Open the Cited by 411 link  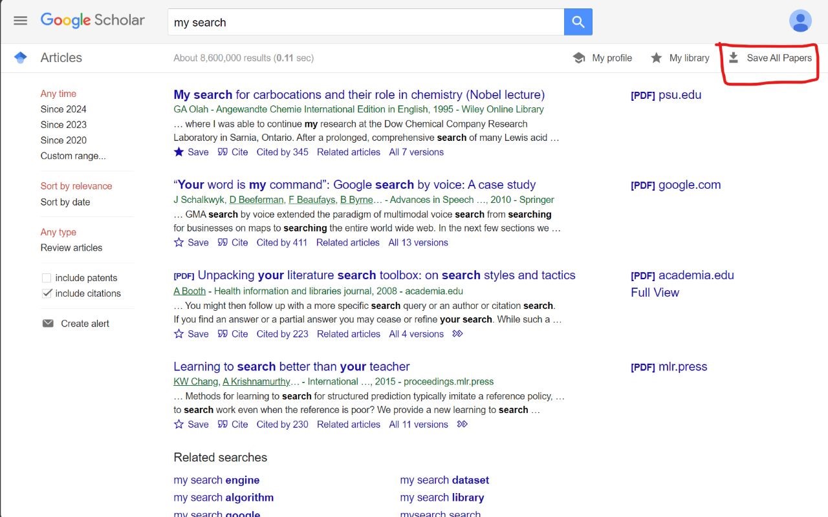(x=282, y=242)
